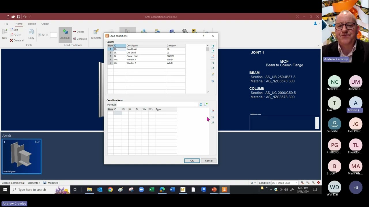Select the Wind in X description cell
This screenshot has height=207, width=369.
click(x=146, y=60)
